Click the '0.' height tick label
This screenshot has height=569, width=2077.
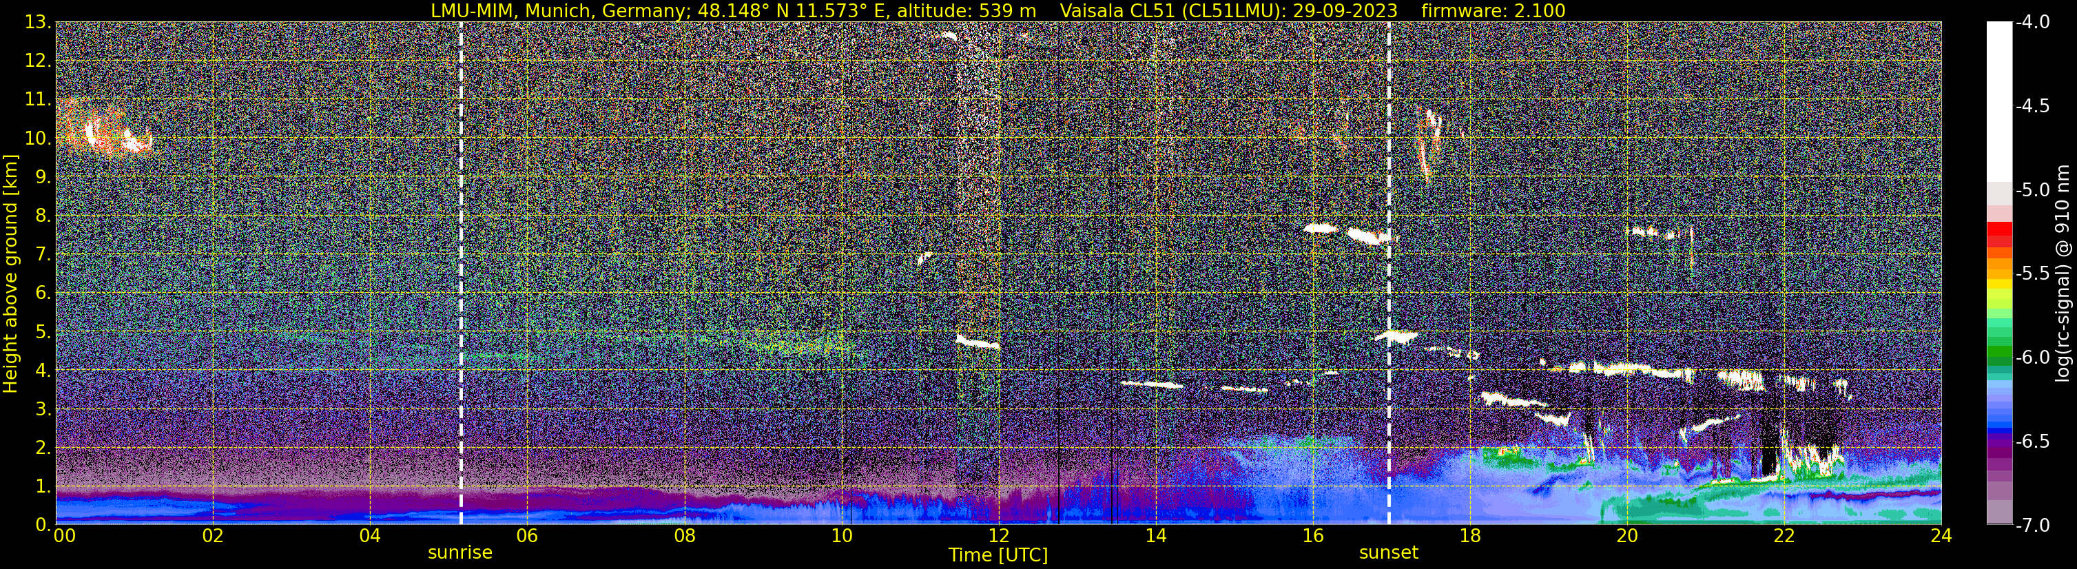point(43,525)
